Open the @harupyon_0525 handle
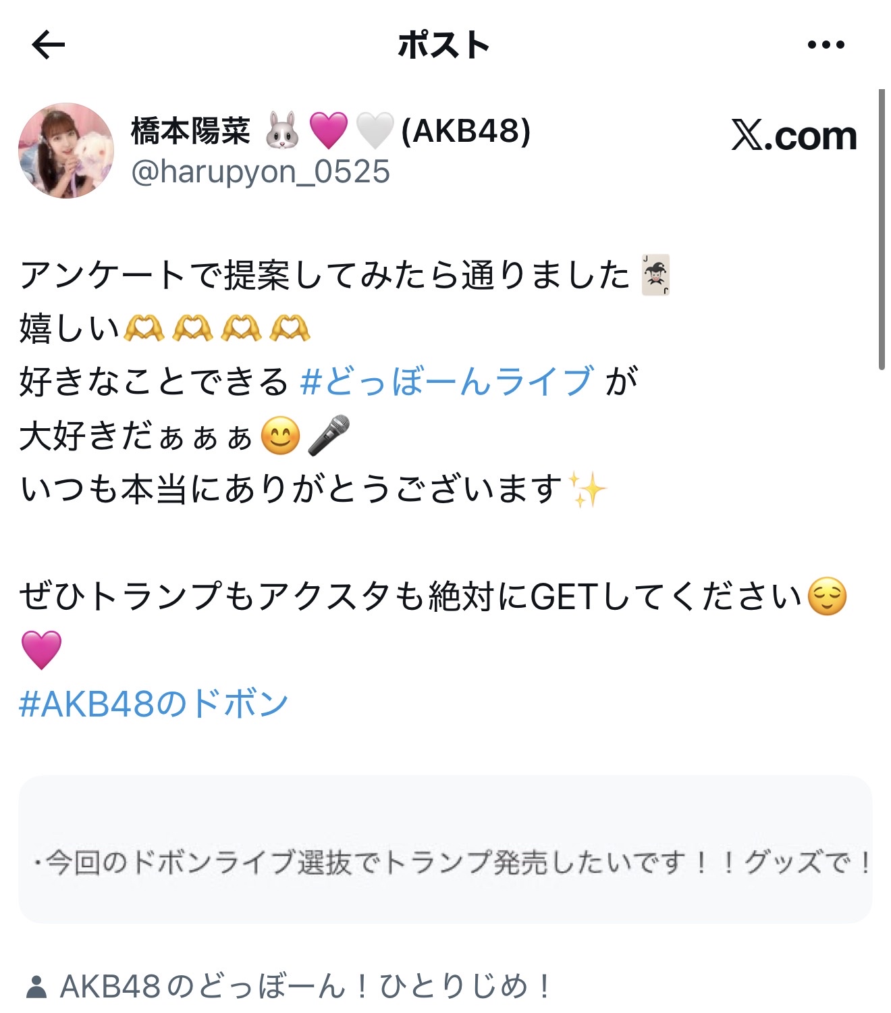Screen dimensions: 891x1013 coord(261,172)
